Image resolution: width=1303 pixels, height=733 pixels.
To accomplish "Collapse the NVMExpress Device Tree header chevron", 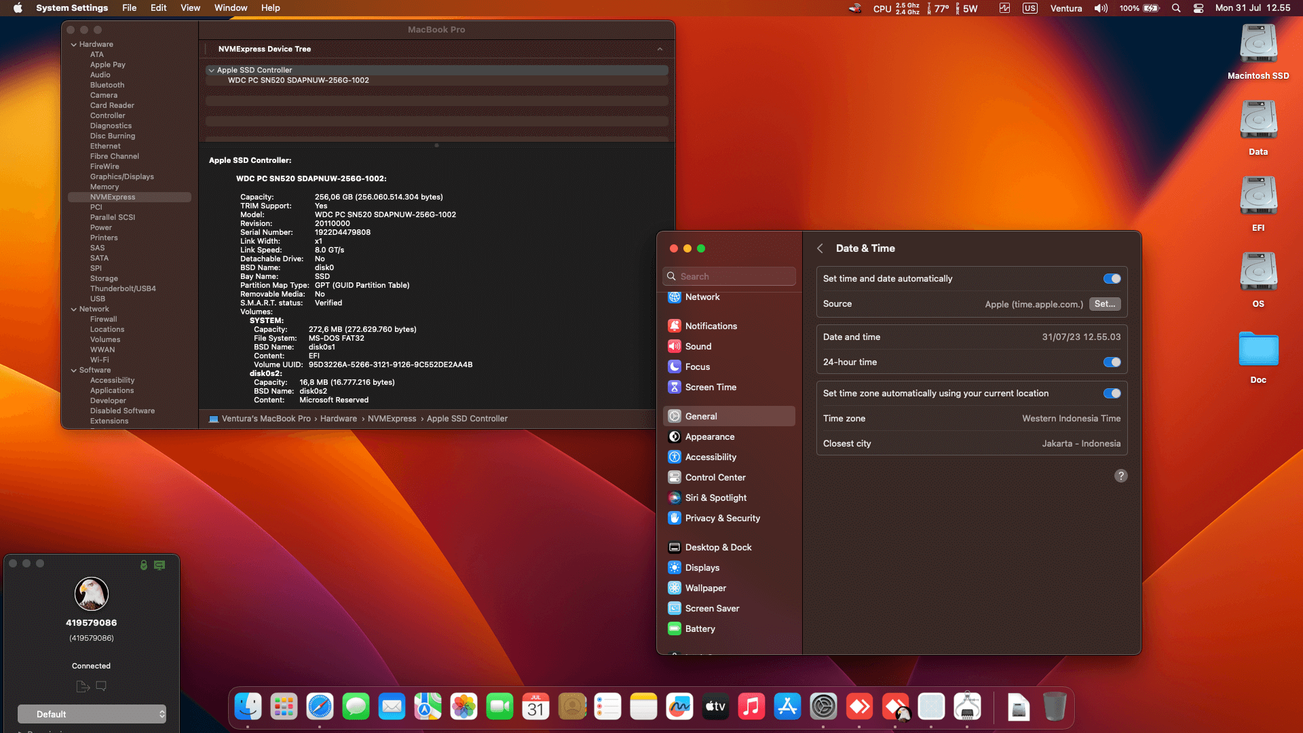I will pos(660,49).
